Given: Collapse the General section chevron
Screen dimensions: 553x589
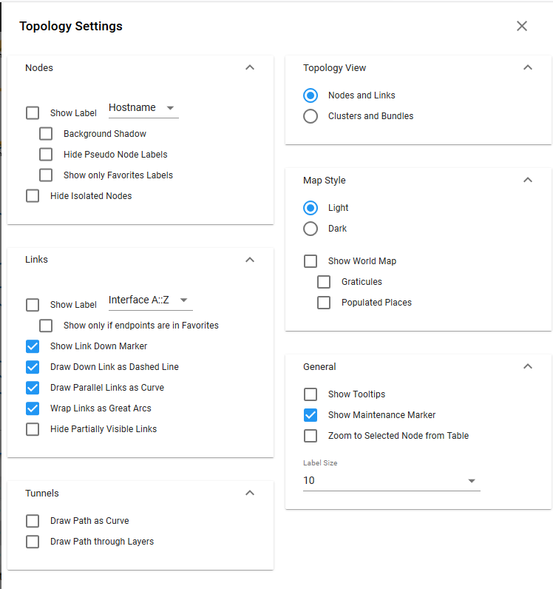Looking at the screenshot, I should tap(528, 366).
